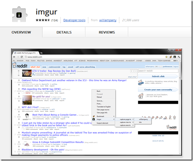Open the Oakland Police Department post

click(74, 80)
